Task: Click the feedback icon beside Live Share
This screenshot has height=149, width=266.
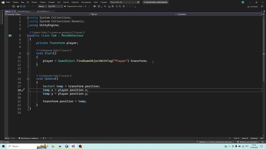Action: coord(262,7)
